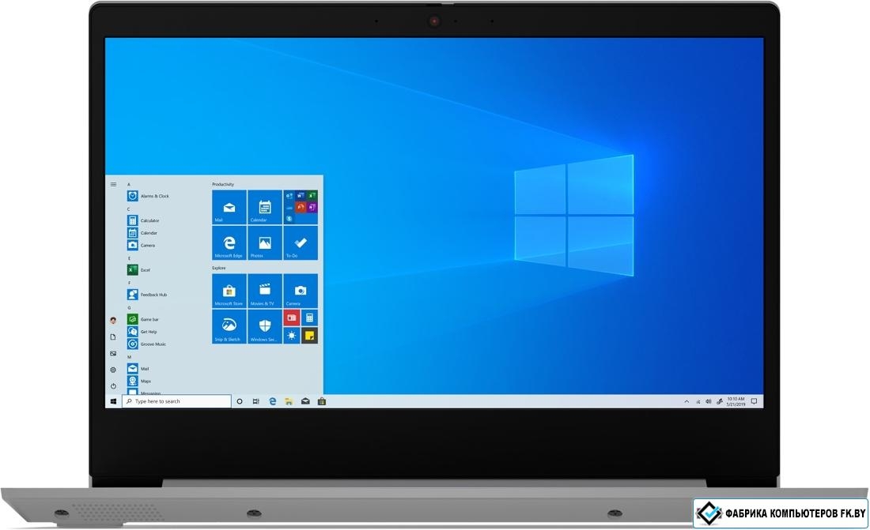Screen dimensions: 870x530
Task: Click the Windows Start button
Action: (x=113, y=401)
